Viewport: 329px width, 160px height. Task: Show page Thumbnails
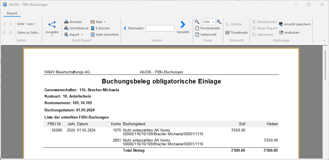pos(236,33)
